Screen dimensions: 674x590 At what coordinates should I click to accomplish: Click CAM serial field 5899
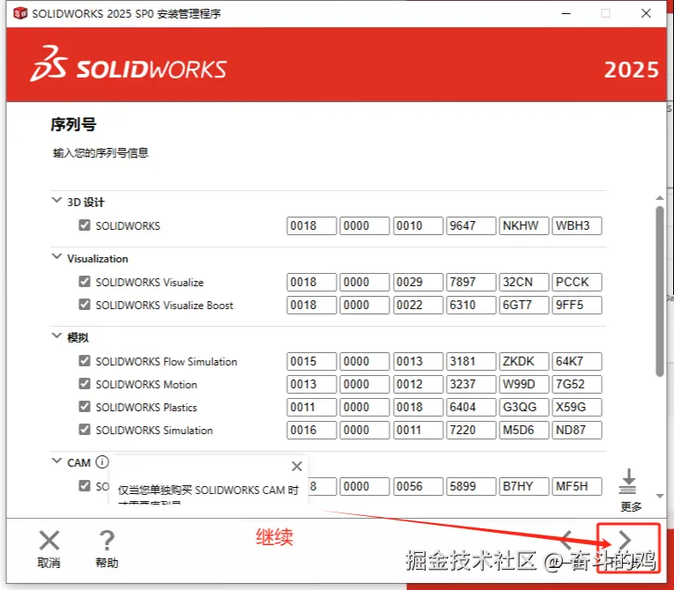coord(471,486)
